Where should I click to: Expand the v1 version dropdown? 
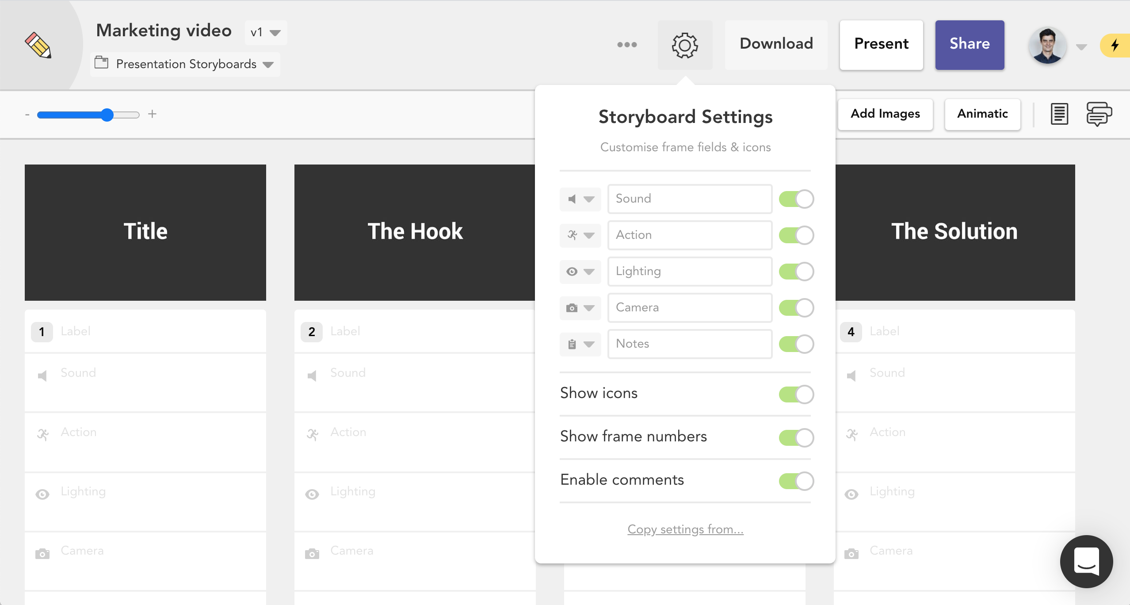(264, 32)
